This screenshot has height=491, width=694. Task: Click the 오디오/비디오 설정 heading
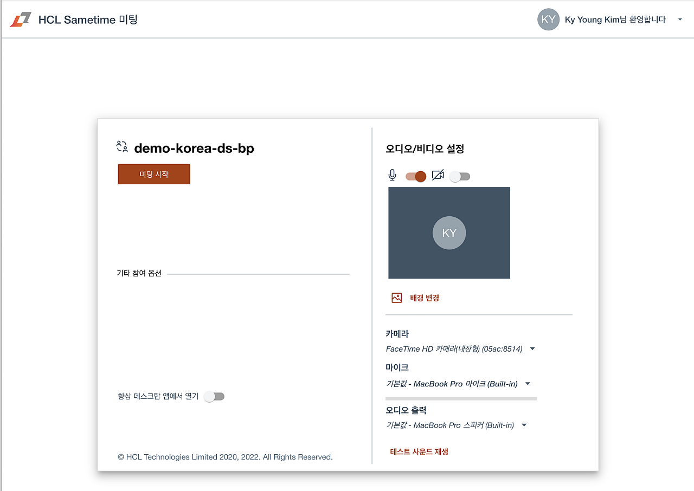click(425, 148)
